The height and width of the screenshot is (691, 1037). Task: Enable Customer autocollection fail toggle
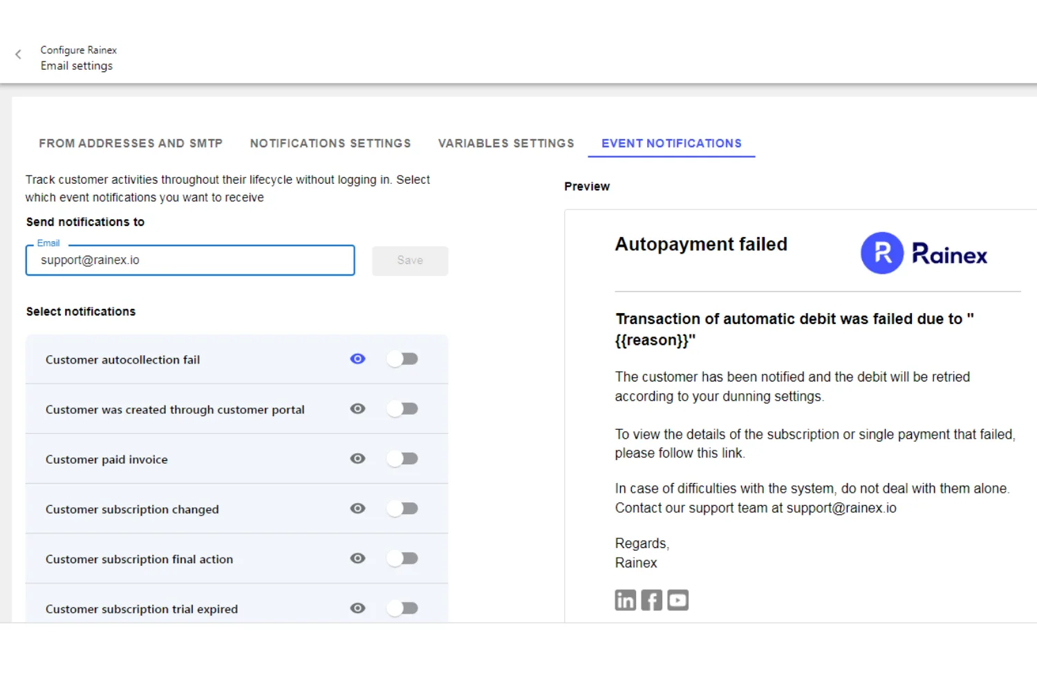[x=402, y=359]
